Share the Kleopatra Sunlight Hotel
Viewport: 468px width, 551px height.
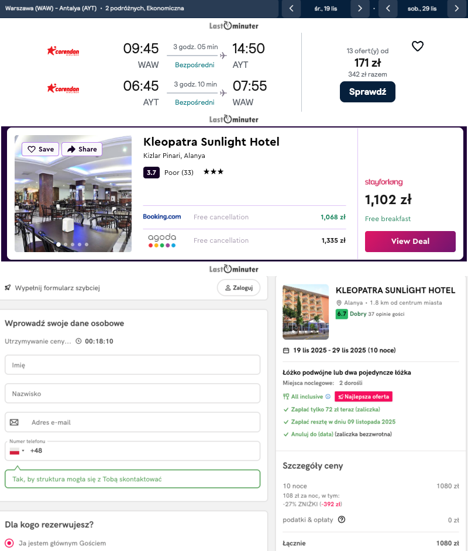coord(82,149)
